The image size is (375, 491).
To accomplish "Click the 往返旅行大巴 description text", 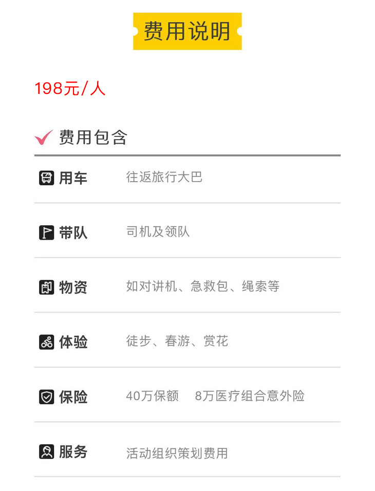I will pyautogui.click(x=164, y=178).
